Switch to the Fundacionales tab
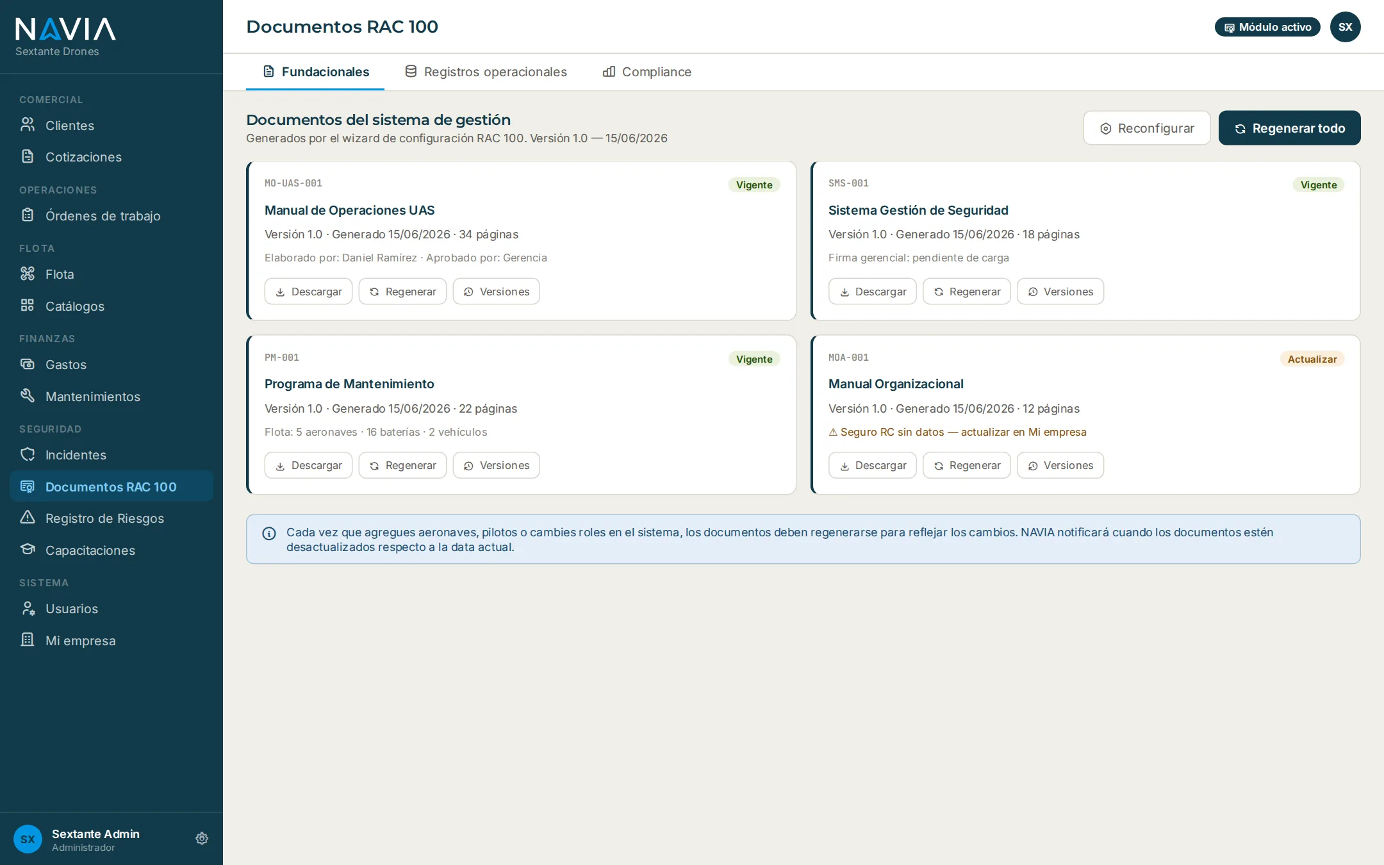The image size is (1384, 865). click(x=315, y=72)
